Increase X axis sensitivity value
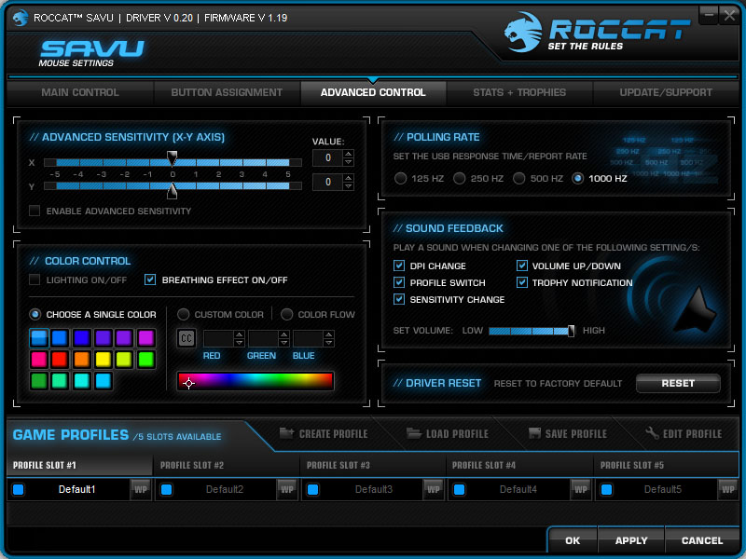746x559 pixels. tap(348, 154)
